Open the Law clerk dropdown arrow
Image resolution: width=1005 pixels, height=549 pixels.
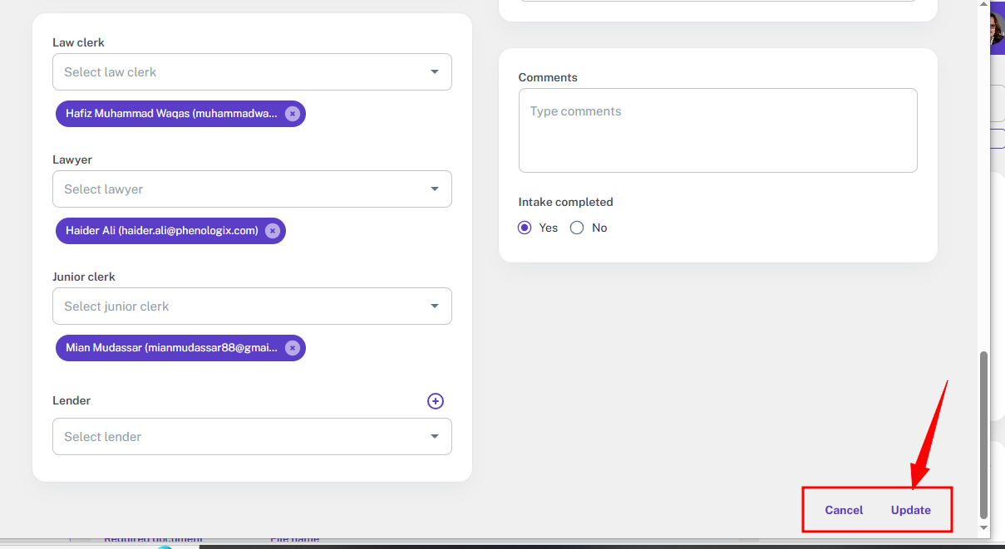[434, 72]
